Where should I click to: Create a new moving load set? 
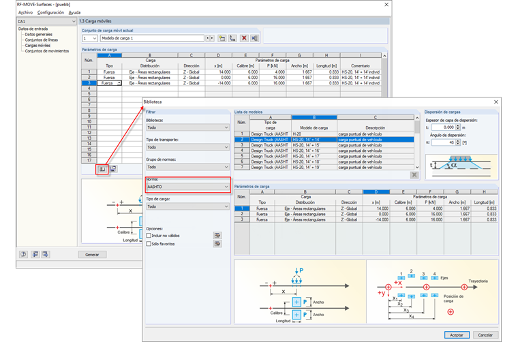pyautogui.click(x=222, y=38)
